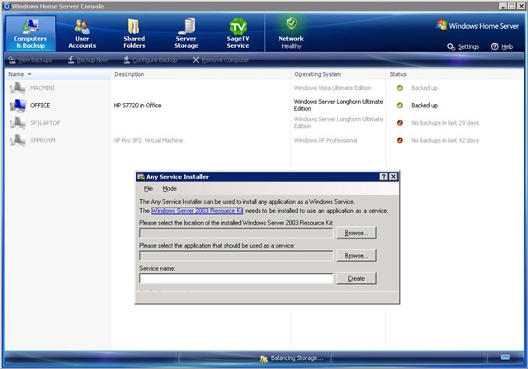Viewport: 528px width, 369px height.
Task: Click Configure Backup in the toolbar
Action: pos(150,60)
